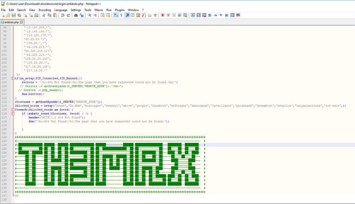Open the Language menu
The width and height of the screenshot is (355, 204).
[61, 10]
